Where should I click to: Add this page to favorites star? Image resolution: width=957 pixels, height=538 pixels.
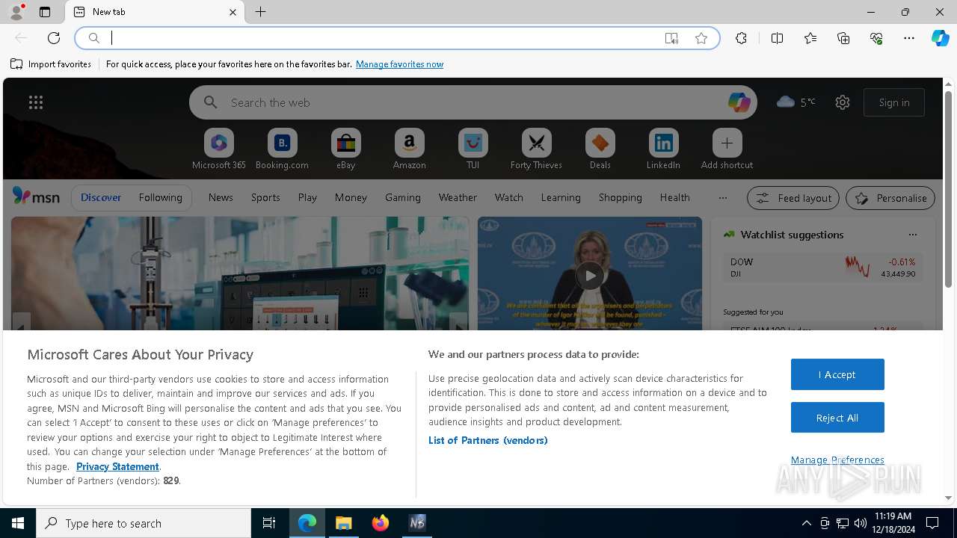pos(701,38)
